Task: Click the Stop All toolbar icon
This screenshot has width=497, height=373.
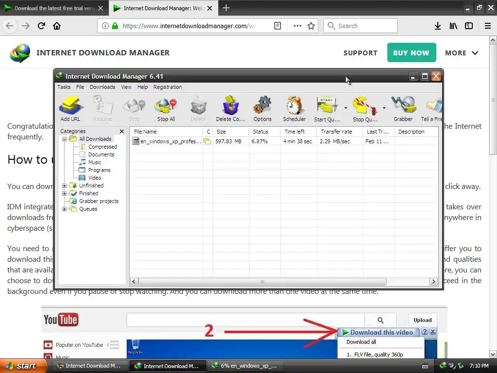Action: 166,109
